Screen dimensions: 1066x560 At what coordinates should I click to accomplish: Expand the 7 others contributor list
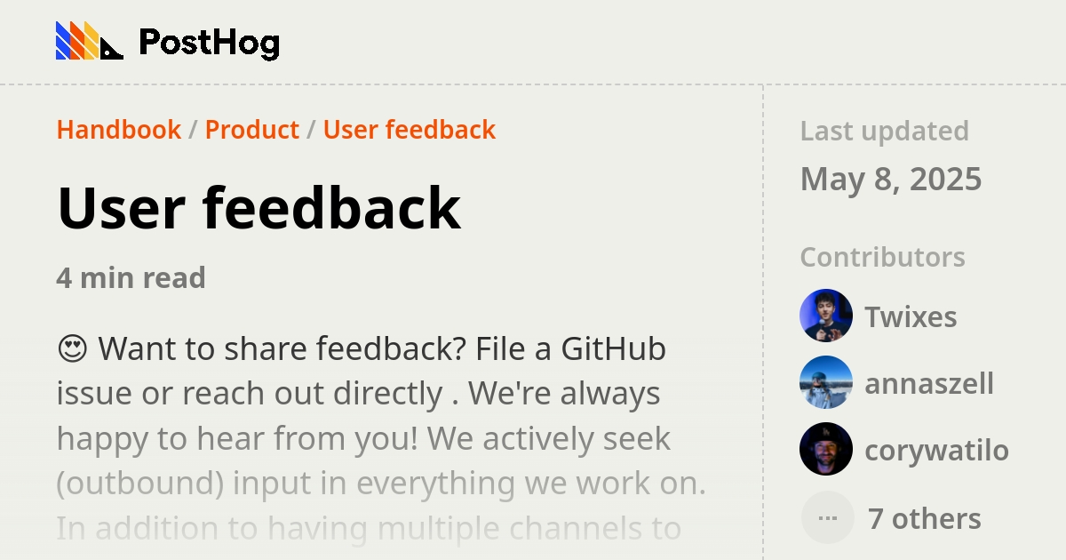tap(924, 517)
